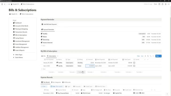171x96 pixels.
Task: Add new row under Payment Reminder list
Action: point(43,46)
